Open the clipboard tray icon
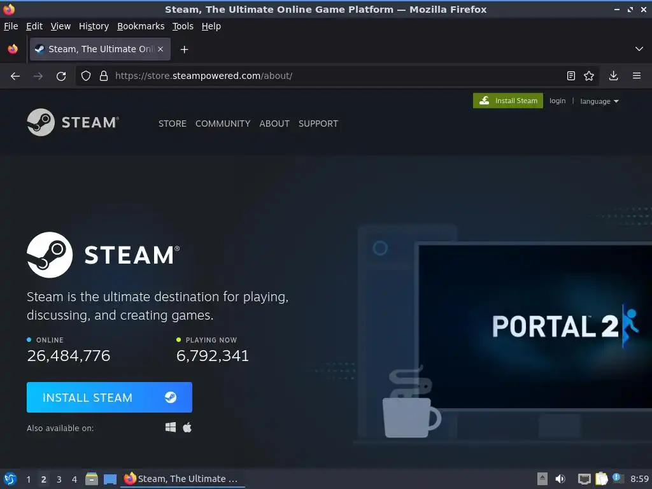Screen dimensions: 652x489 click(601, 479)
